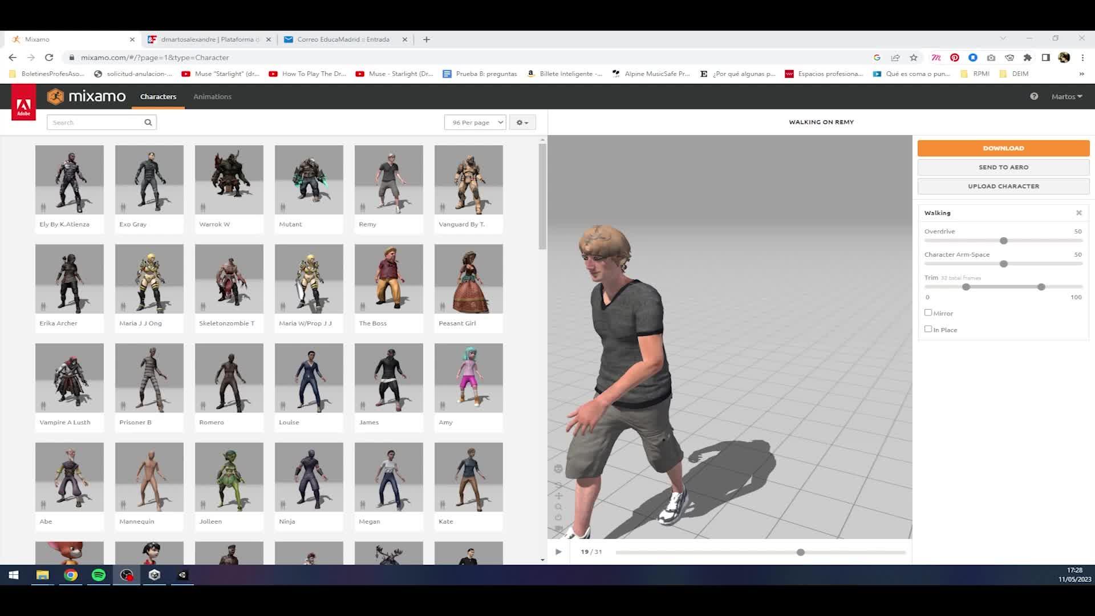Open Spotify from the taskbar
Viewport: 1095px width, 616px height.
pos(99,575)
